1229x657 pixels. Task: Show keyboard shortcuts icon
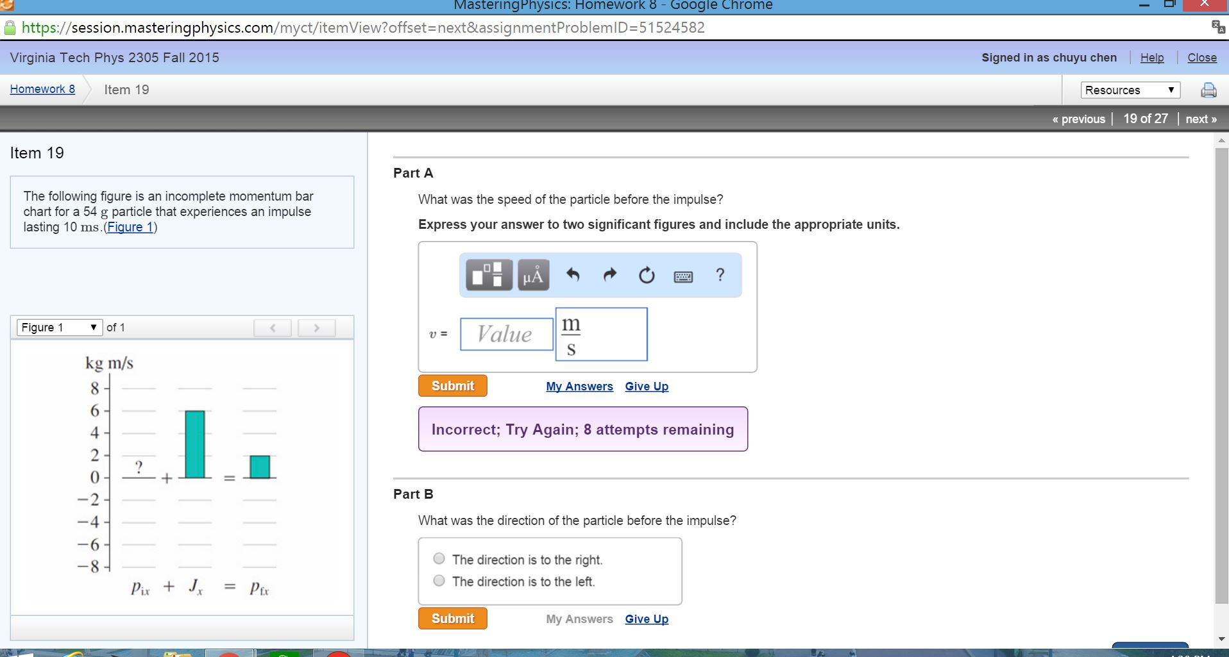683,276
